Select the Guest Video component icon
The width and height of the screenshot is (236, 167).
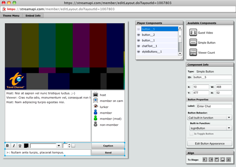click(193, 32)
